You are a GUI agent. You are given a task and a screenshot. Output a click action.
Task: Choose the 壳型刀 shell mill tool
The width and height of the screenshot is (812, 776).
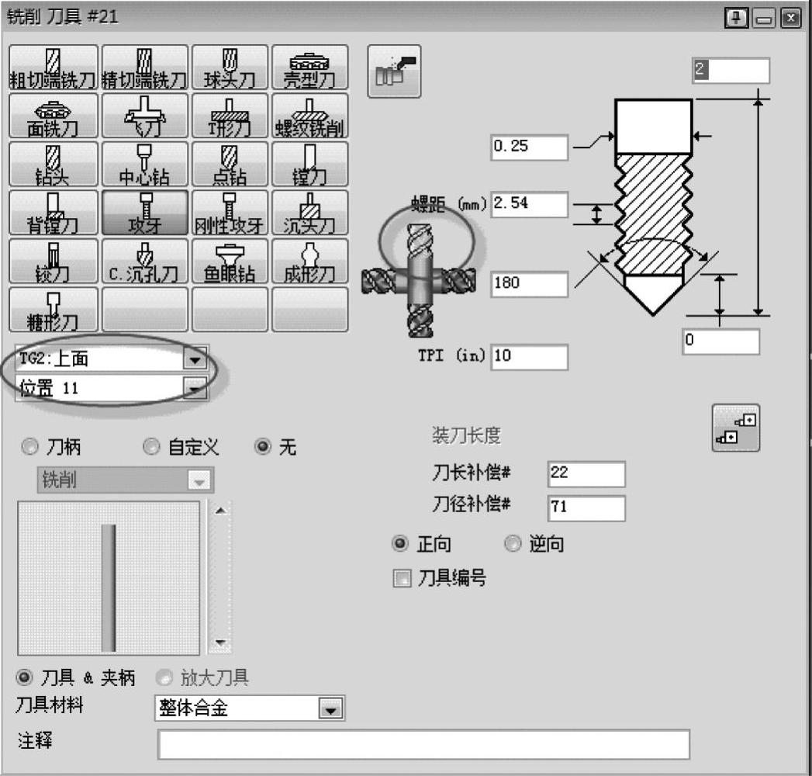309,68
